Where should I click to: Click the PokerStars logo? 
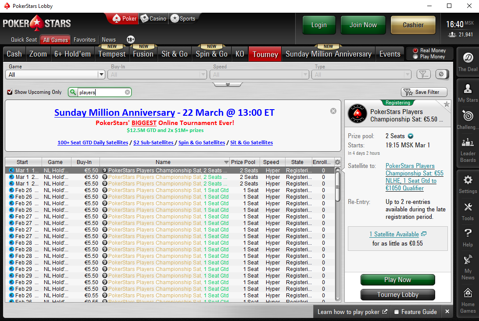(37, 24)
